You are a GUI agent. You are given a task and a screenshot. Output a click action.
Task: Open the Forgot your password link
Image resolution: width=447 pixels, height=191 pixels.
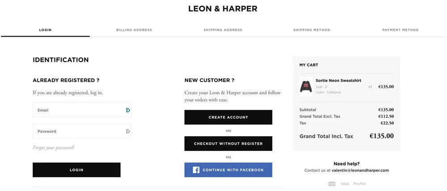coord(54,148)
